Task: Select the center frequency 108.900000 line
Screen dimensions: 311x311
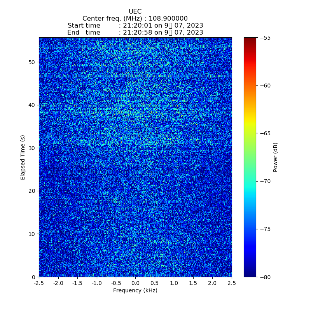Action: click(x=135, y=19)
